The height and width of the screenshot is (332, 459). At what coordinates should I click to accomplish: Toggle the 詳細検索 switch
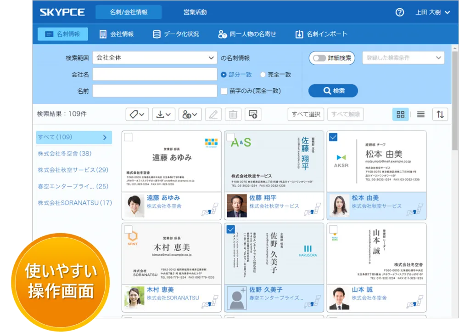(319, 58)
